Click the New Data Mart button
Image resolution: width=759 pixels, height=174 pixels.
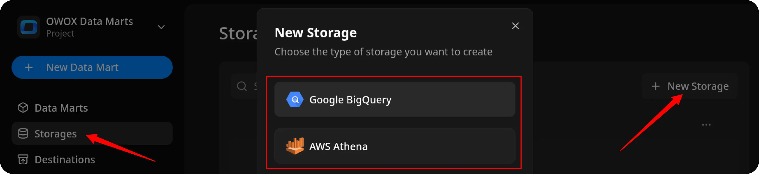point(92,67)
